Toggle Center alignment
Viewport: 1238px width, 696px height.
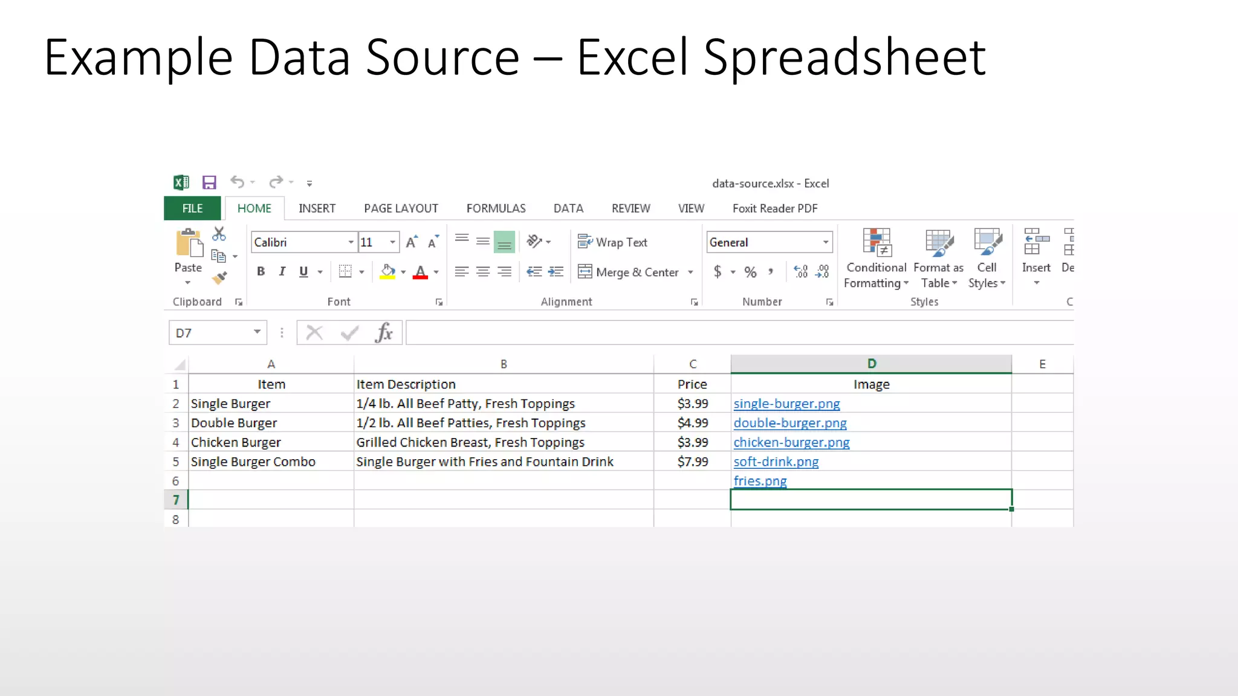(482, 272)
